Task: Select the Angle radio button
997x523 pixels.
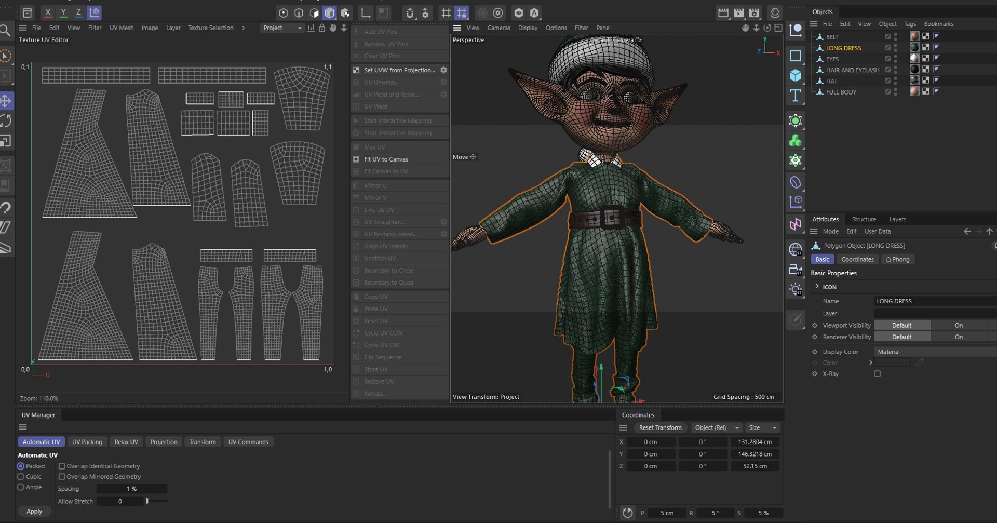Action: [21, 487]
